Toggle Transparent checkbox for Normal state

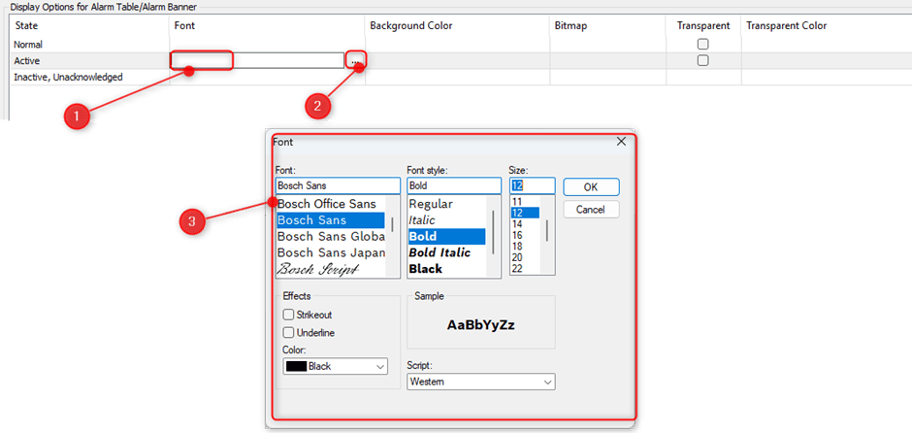702,45
